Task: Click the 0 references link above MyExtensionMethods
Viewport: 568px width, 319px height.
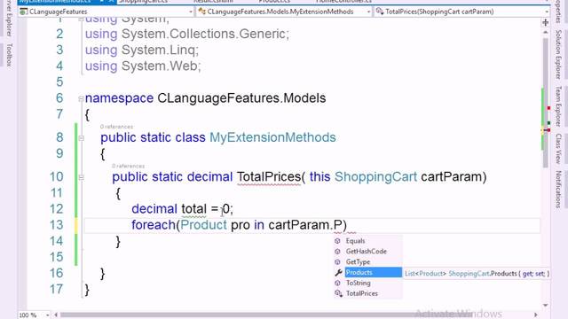Action: point(116,127)
